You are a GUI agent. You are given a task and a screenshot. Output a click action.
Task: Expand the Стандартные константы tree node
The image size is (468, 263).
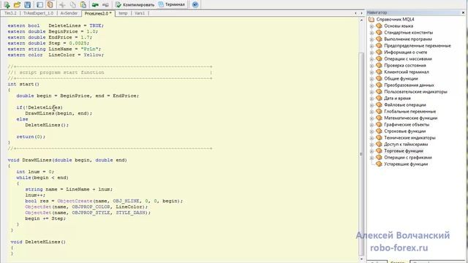coord(371,33)
